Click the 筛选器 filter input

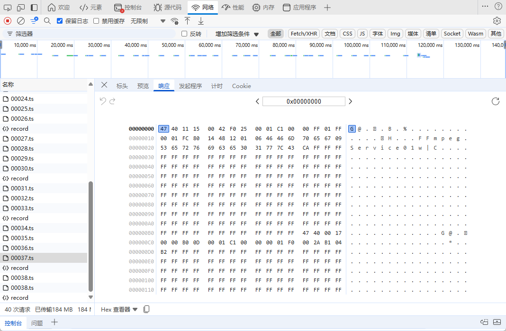click(x=89, y=34)
